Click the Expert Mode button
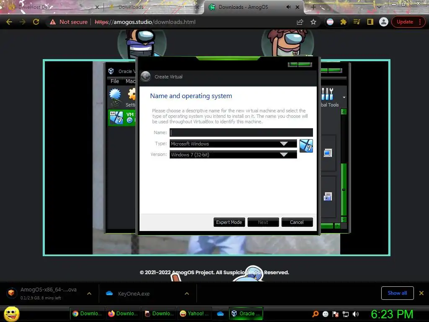 [229, 222]
